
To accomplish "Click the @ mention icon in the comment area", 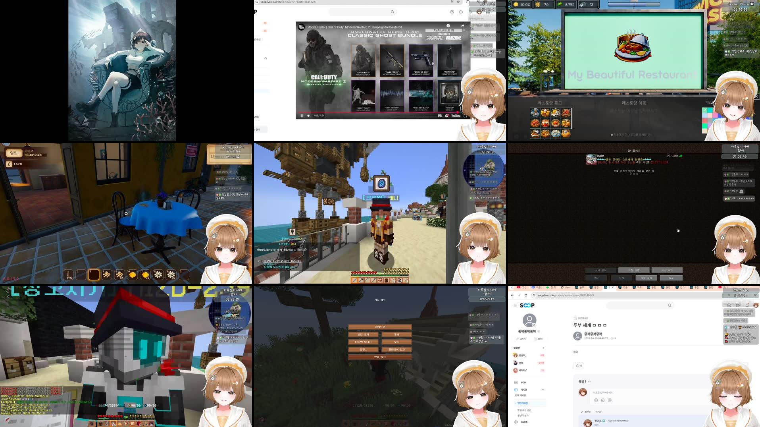I will tap(610, 400).
